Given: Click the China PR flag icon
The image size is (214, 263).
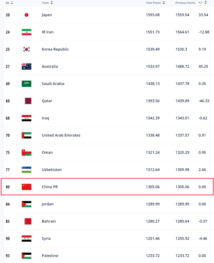Looking at the screenshot, I should coord(26,187).
